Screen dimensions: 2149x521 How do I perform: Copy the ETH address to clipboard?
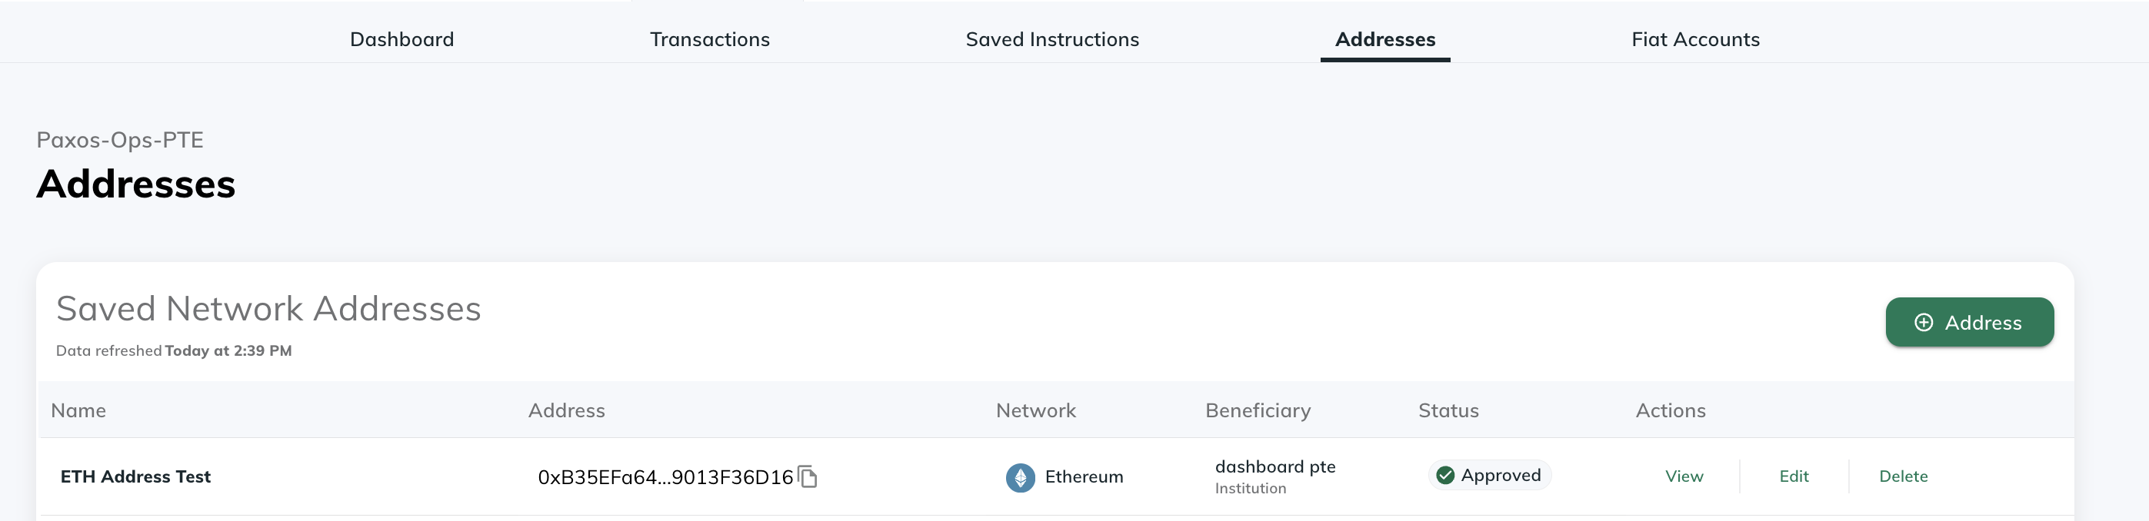pyautogui.click(x=808, y=477)
